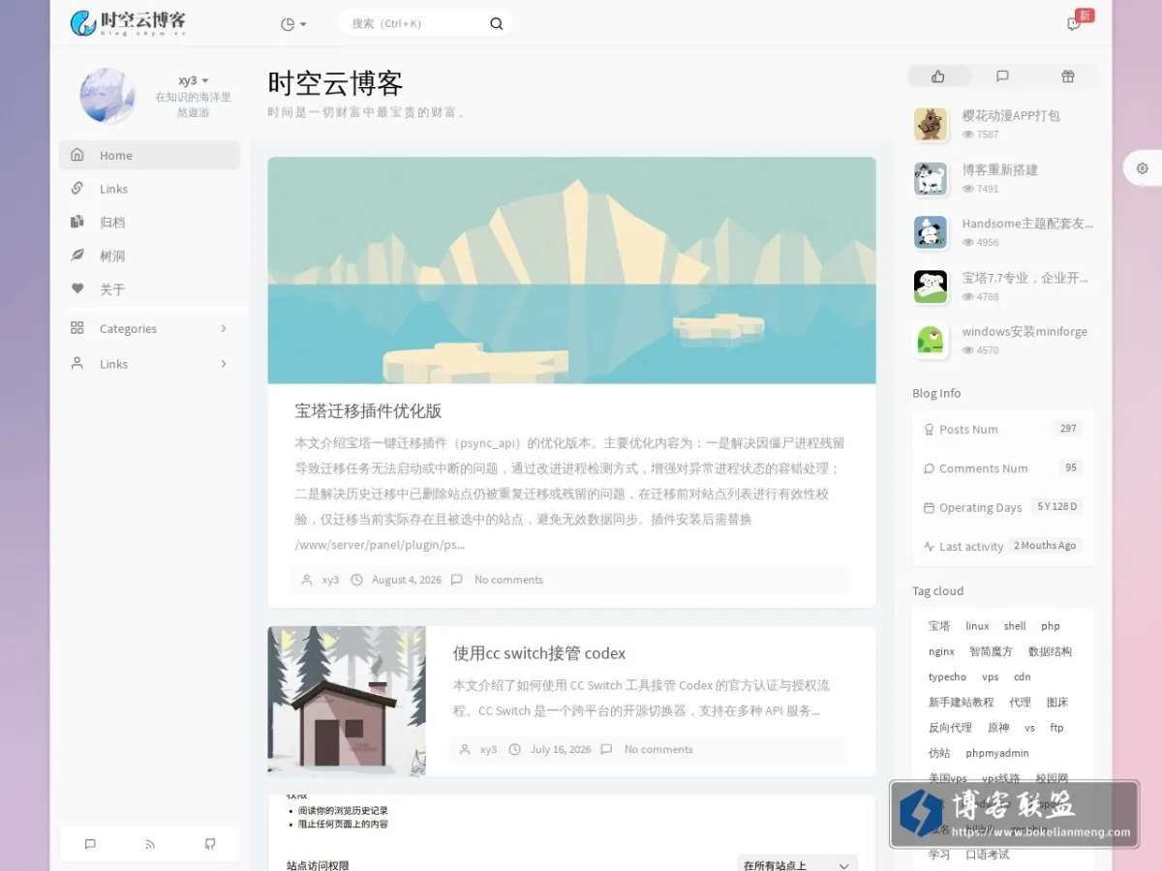Click the clock icon beside July 16, 2026
This screenshot has width=1162, height=871.
click(x=515, y=749)
